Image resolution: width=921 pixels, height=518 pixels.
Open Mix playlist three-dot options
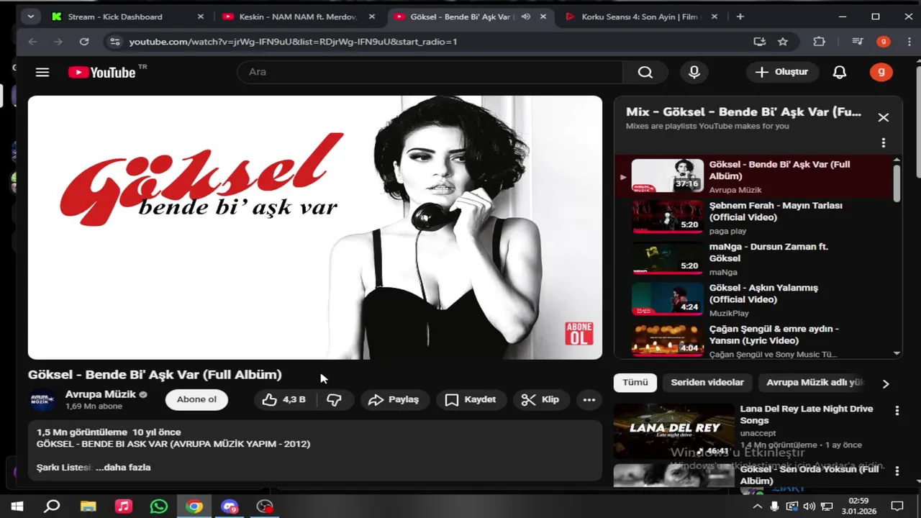(884, 142)
